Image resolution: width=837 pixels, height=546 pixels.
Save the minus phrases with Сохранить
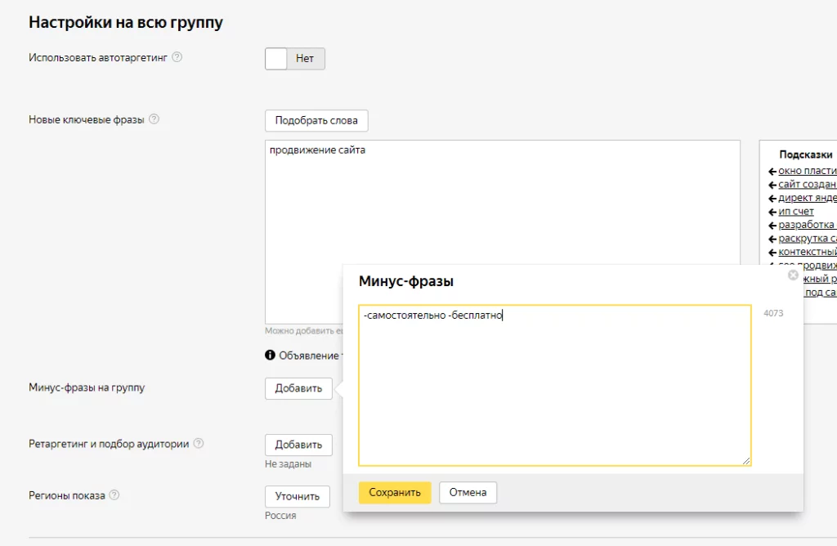[x=395, y=493]
